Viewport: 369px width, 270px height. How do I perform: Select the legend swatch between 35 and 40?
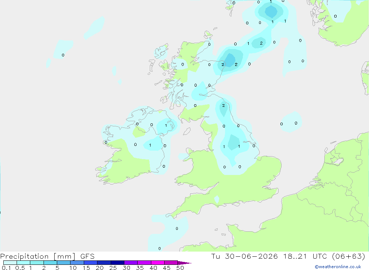point(144,263)
